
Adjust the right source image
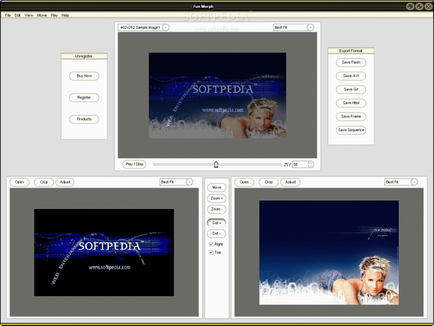(290, 182)
